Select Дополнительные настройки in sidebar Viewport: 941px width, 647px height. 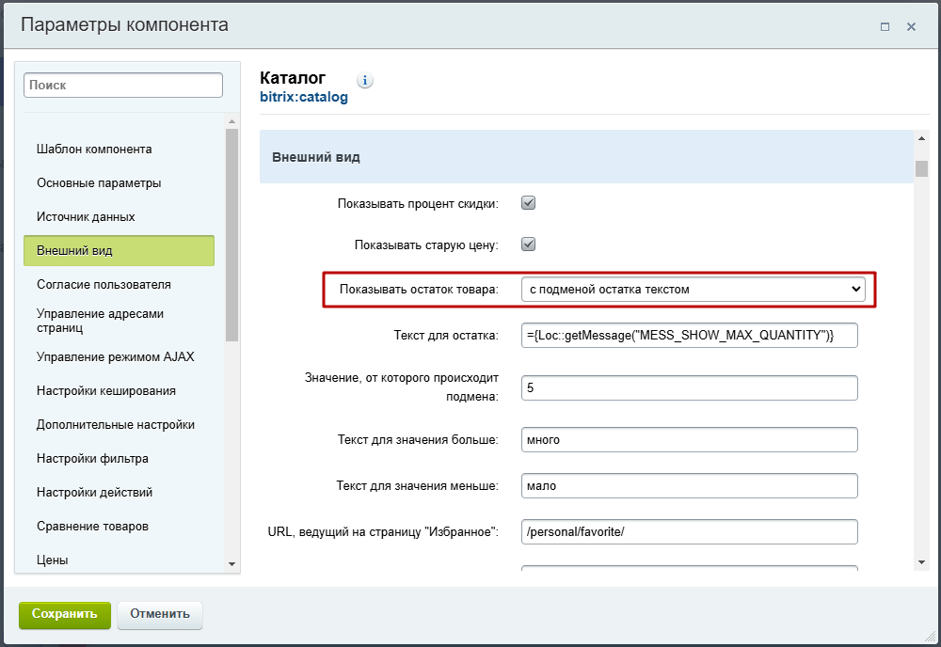[115, 424]
